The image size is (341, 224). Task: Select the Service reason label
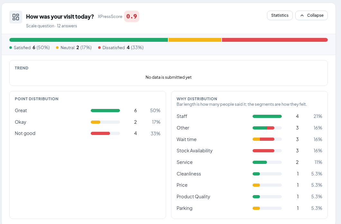tap(185, 162)
